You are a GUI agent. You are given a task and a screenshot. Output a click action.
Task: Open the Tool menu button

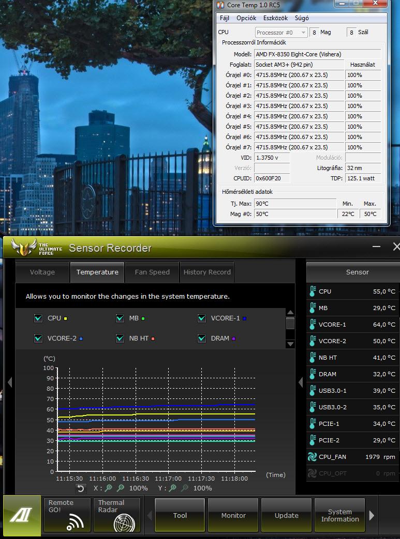[180, 515]
